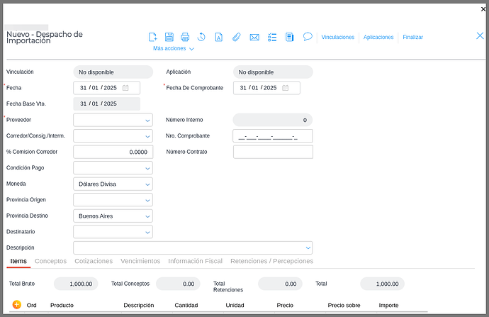Click the new document icon
The width and height of the screenshot is (489, 317).
[152, 37]
